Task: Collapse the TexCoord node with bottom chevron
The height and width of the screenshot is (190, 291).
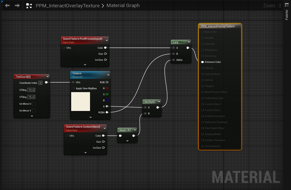Action: pos(32,116)
